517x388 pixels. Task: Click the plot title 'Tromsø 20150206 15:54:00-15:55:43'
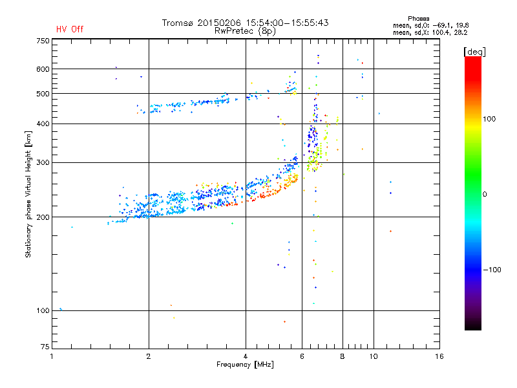[245, 23]
